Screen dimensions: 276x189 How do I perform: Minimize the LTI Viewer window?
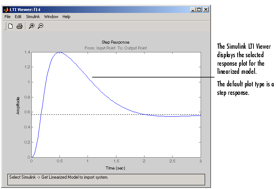pos(193,10)
